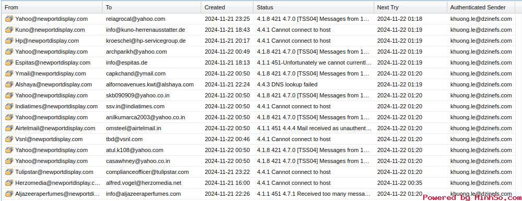Click mail icon for Indiatimes@newportdisplay.com row
Viewport: 522px width, 201px height.
pyautogui.click(x=9, y=106)
